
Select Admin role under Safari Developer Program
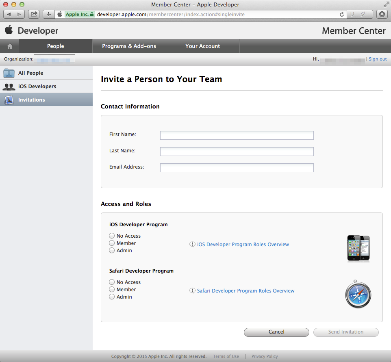112,297
